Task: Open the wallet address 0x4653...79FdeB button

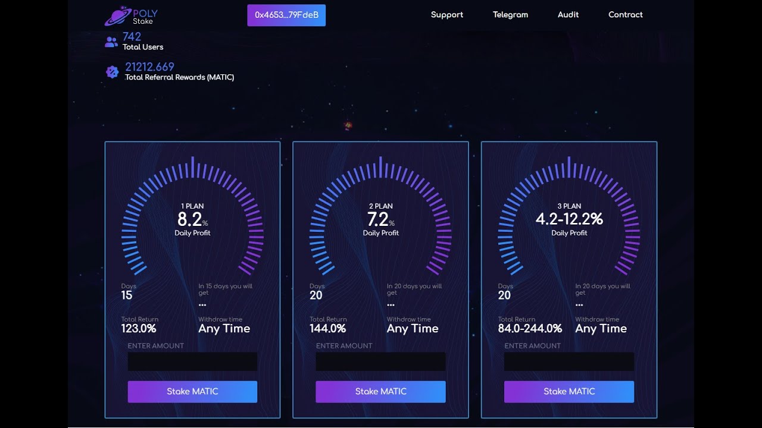Action: point(286,15)
